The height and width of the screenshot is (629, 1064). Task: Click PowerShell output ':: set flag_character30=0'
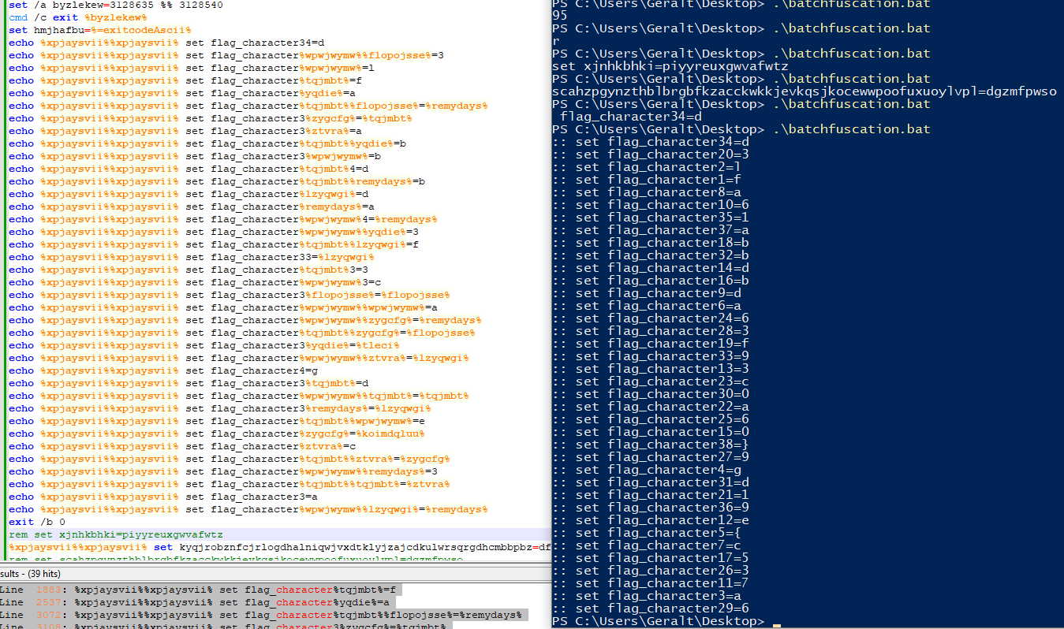(651, 394)
